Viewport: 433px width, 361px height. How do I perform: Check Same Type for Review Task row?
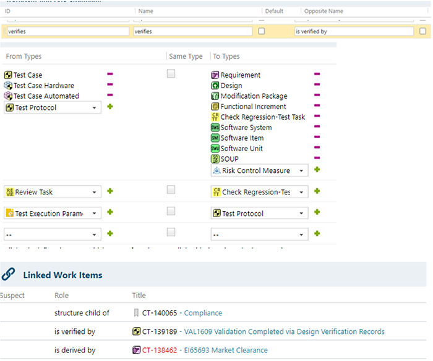[171, 189]
